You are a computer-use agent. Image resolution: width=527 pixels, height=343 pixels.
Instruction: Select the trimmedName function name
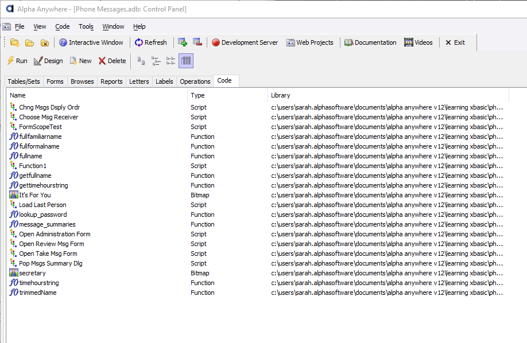(38, 293)
